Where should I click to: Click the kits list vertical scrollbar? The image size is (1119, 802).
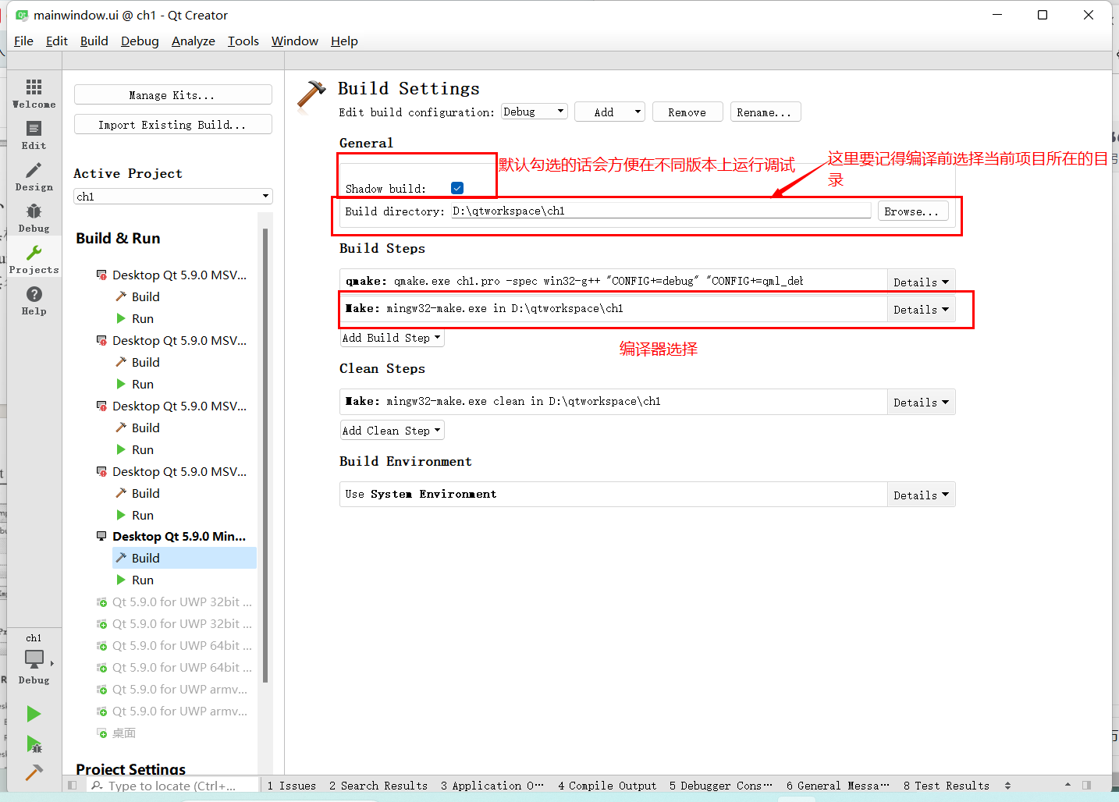click(x=265, y=456)
